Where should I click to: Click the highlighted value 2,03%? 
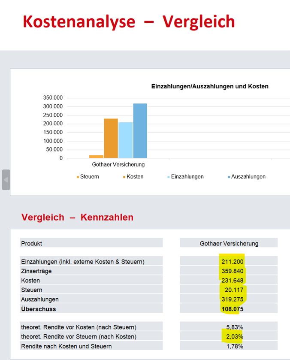point(235,336)
